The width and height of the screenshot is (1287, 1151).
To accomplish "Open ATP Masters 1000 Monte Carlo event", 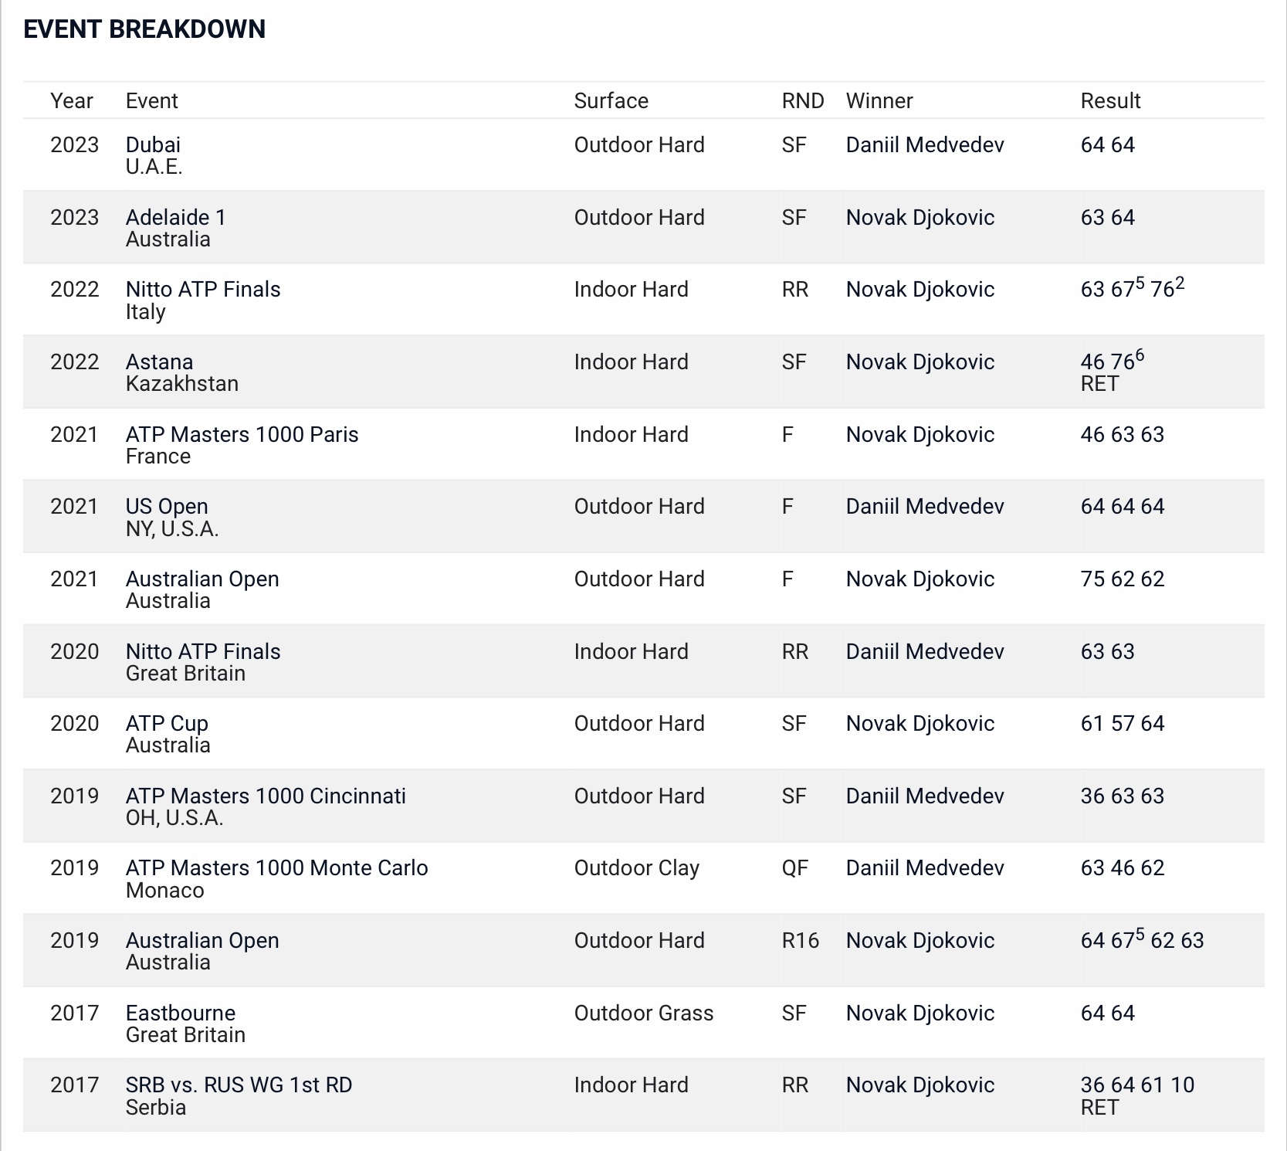I will pyautogui.click(x=276, y=868).
